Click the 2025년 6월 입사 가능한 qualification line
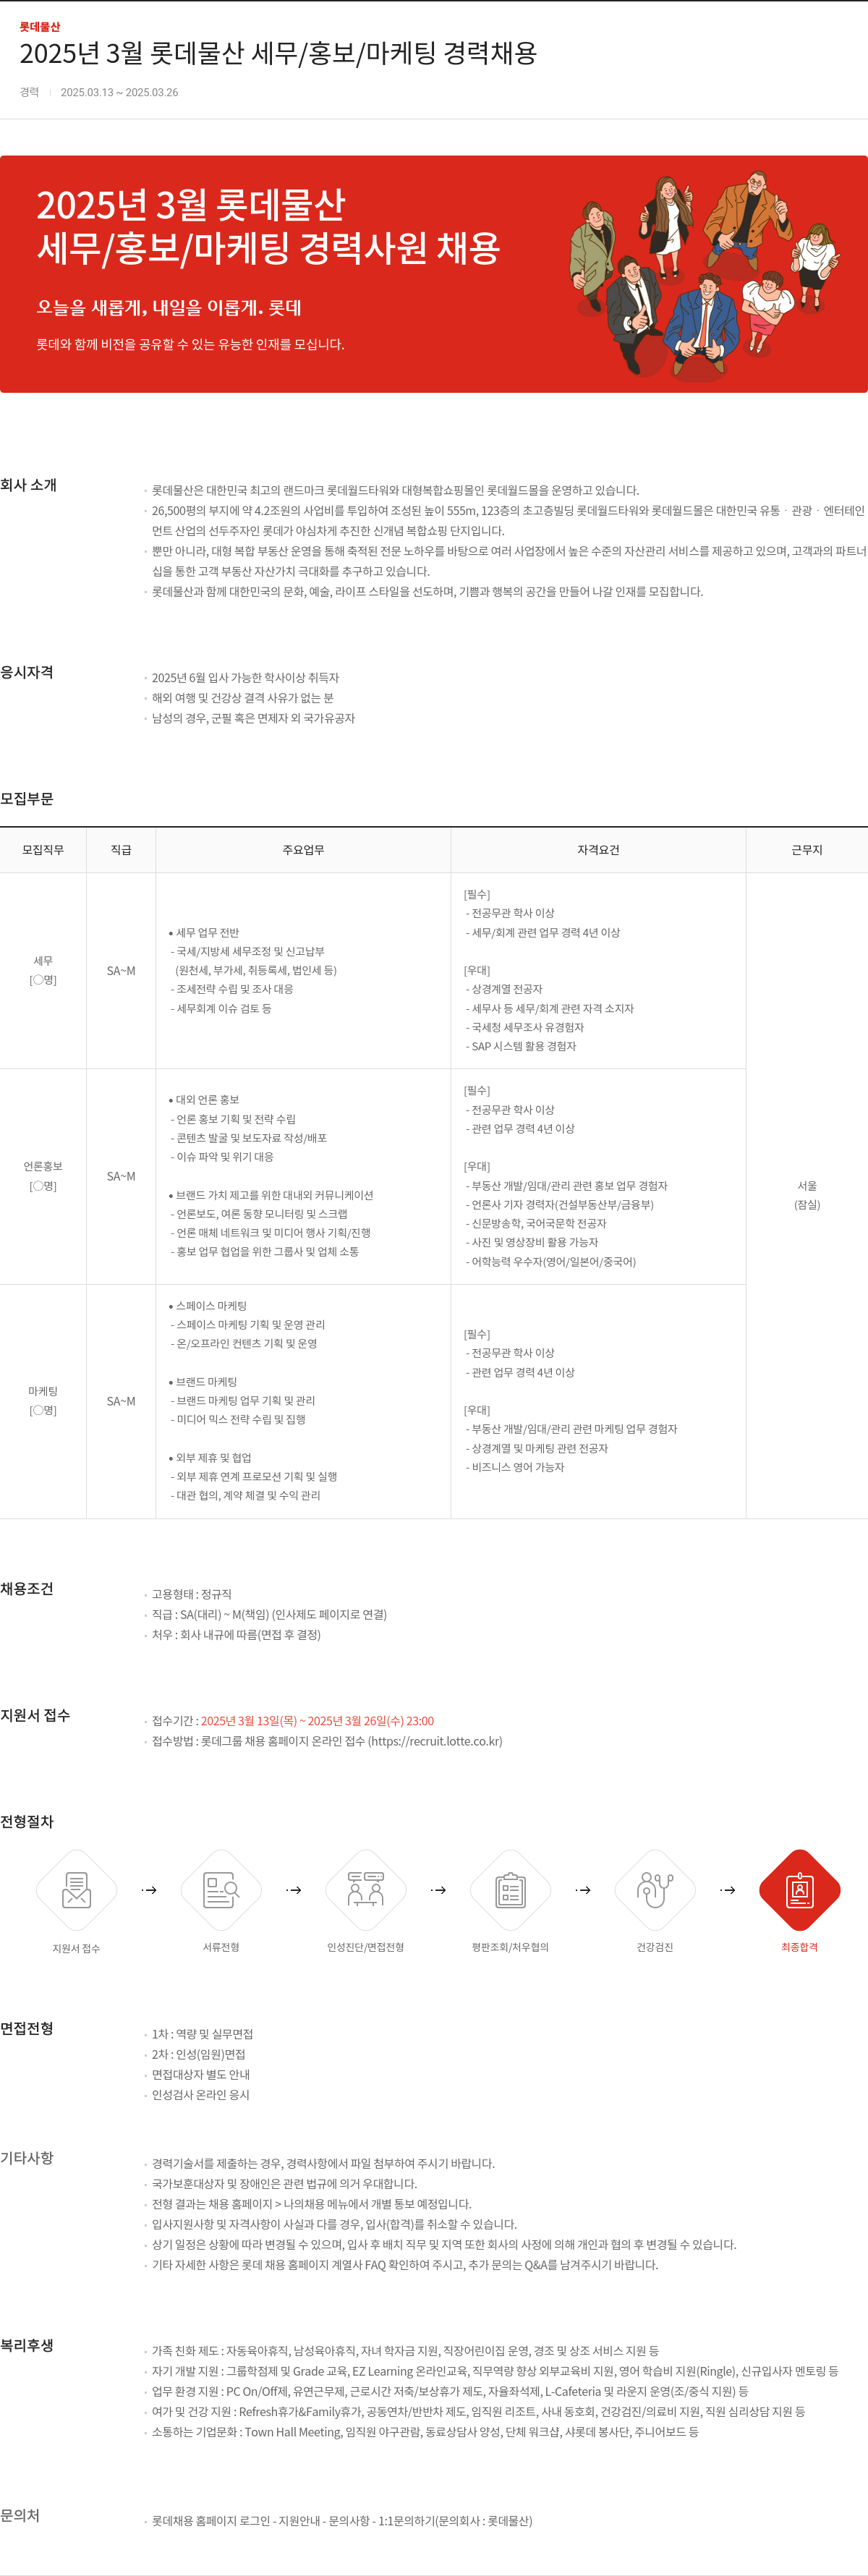Viewport: 868px width, 2576px height. 245,678
